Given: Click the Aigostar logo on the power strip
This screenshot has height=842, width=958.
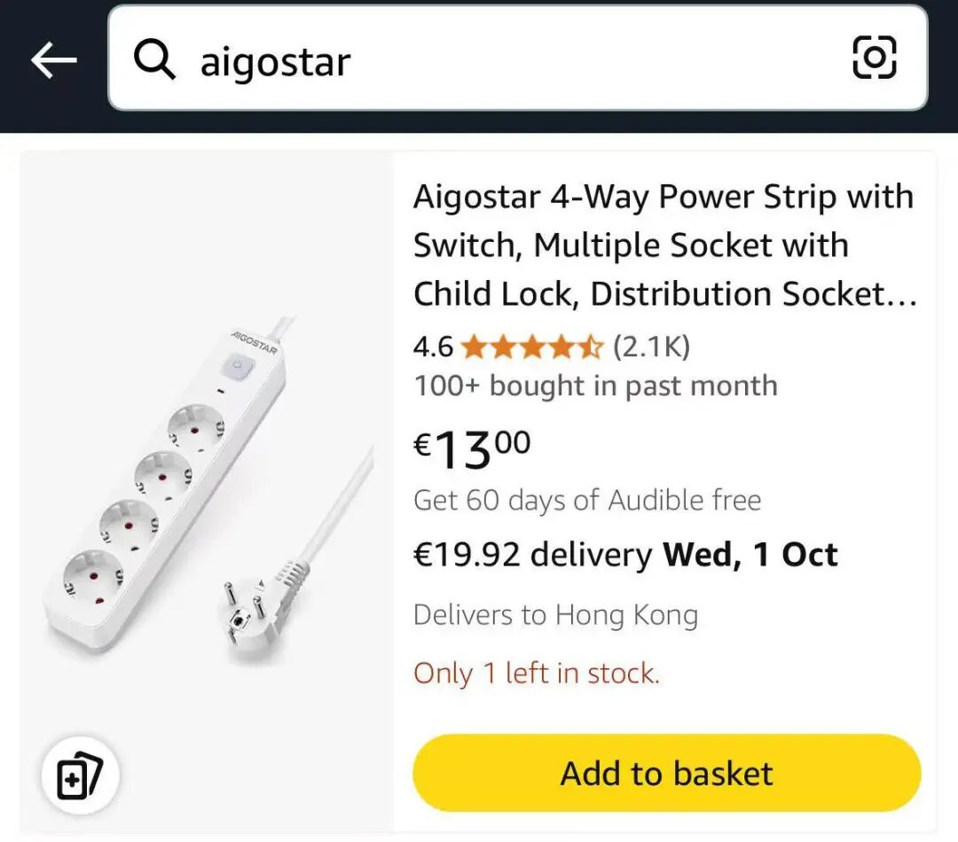Looking at the screenshot, I should [255, 342].
